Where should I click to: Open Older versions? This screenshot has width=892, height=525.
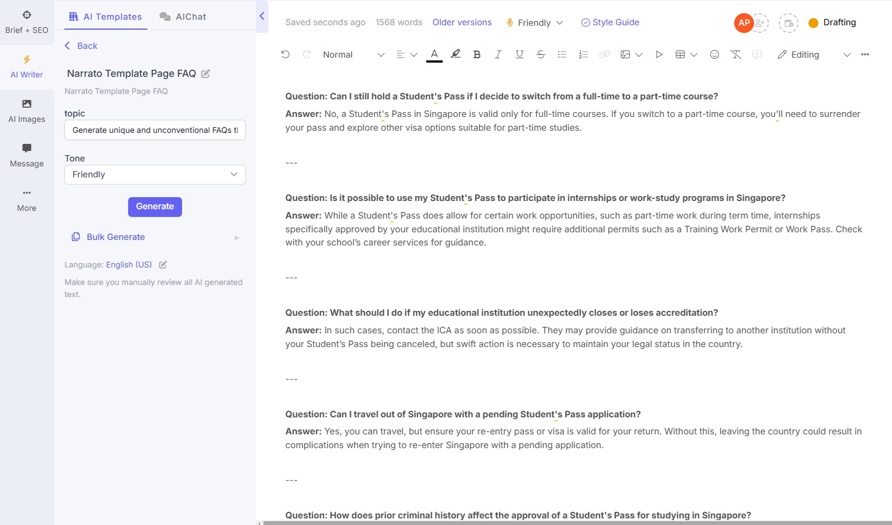click(x=462, y=22)
